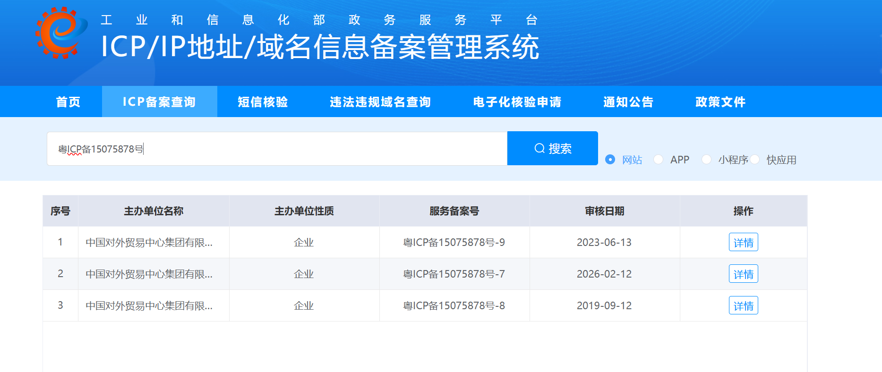Screen dimensions: 882x372
Task: View 详情 for record 粤ICP备15075878号-9
Action: (743, 242)
